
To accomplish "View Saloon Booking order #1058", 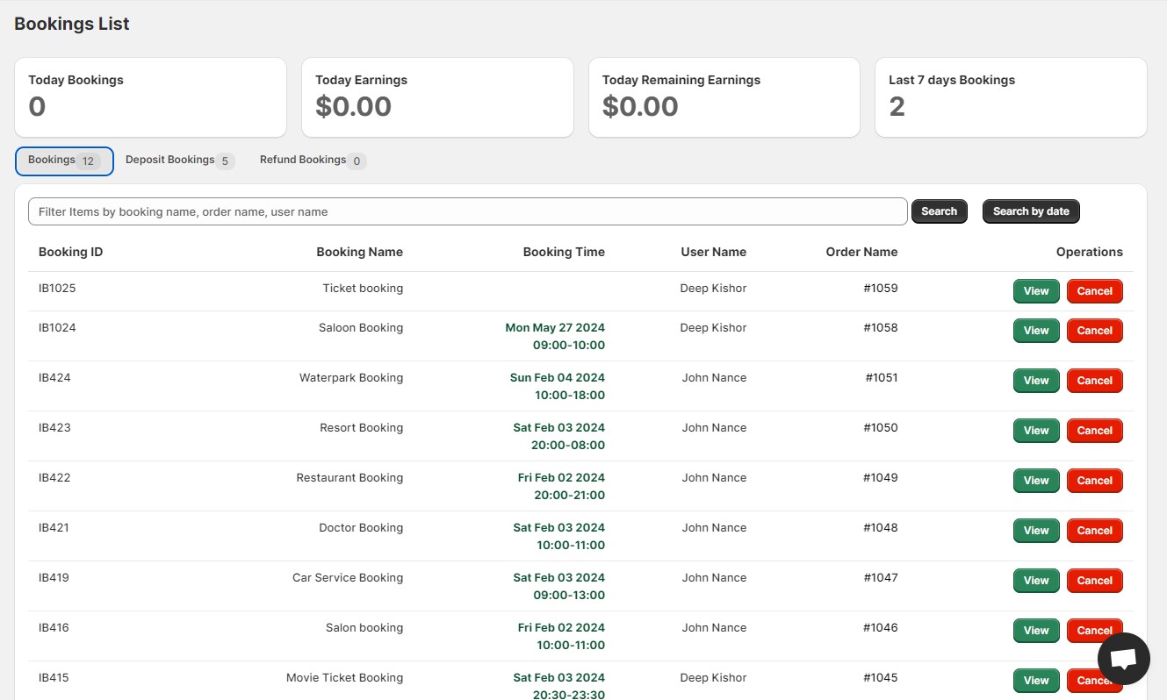I will [1036, 331].
